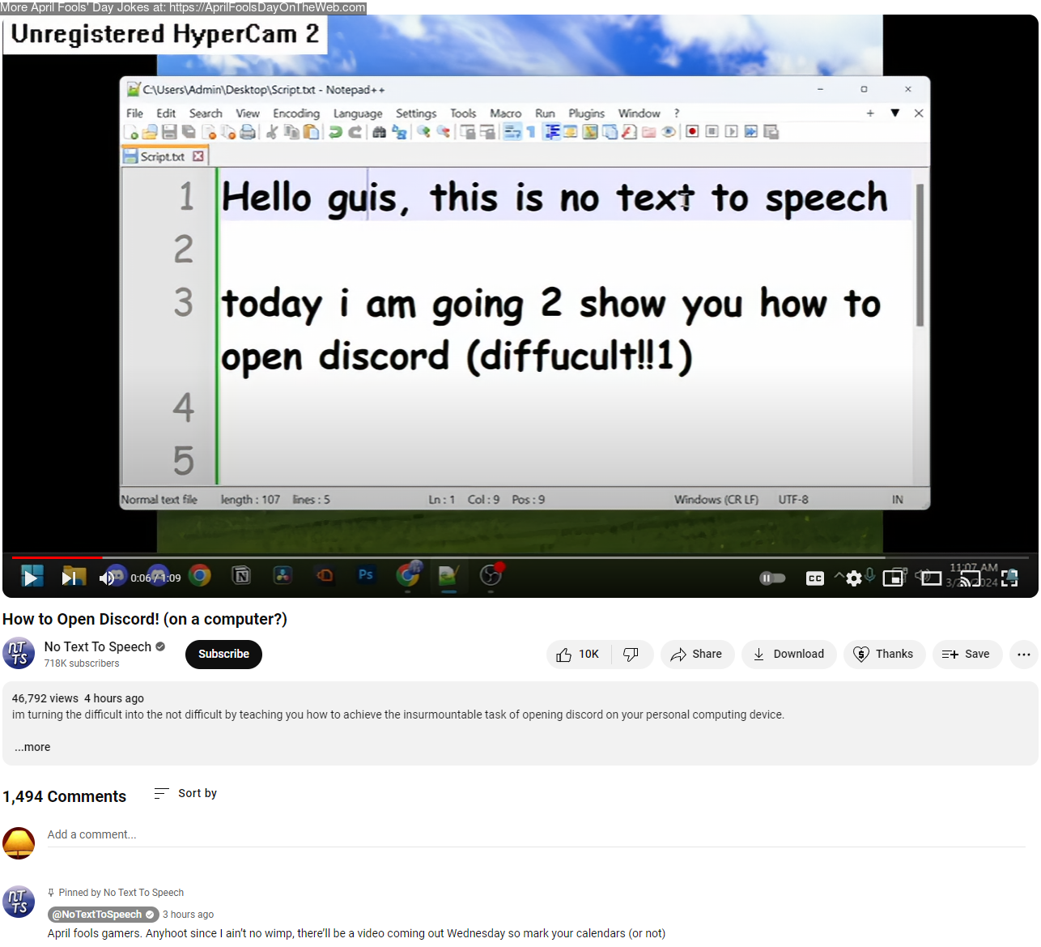The image size is (1041, 947).
Task: Open the Encoding menu in recorded Notepad++
Action: coord(296,113)
